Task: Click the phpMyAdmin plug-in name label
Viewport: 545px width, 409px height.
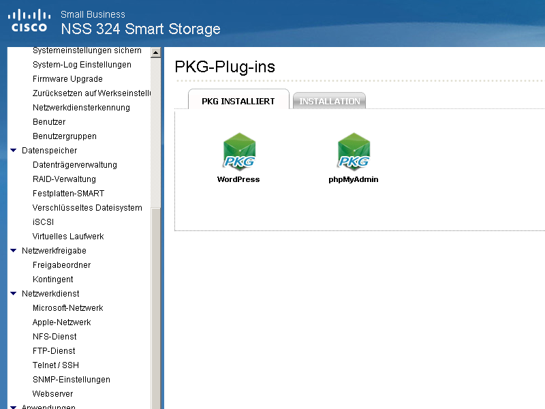Action: (354, 180)
